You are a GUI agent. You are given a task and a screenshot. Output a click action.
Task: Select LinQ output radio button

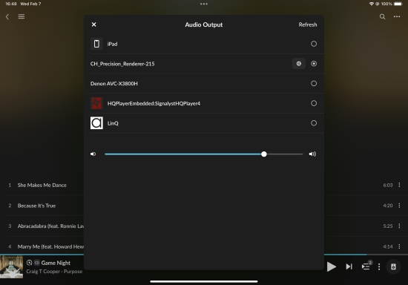pyautogui.click(x=314, y=123)
